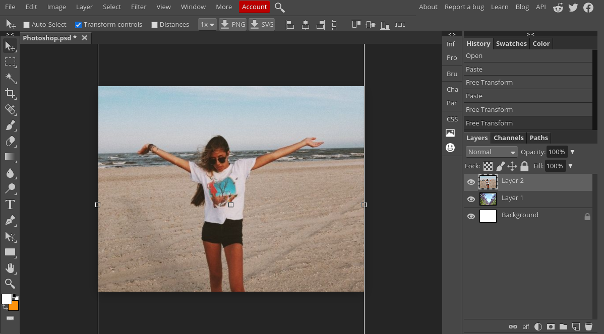Enable the Auto-Select checkbox
This screenshot has width=604, height=334.
tap(27, 25)
